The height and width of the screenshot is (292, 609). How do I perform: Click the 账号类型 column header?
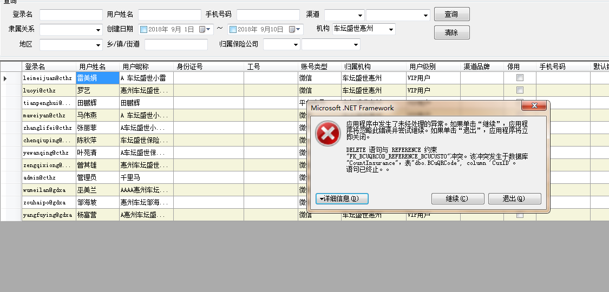(x=319, y=67)
